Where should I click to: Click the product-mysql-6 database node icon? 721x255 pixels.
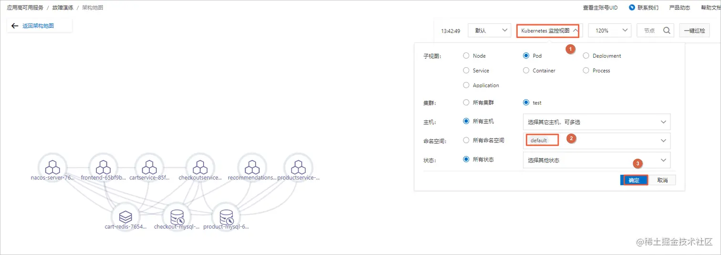(x=226, y=217)
